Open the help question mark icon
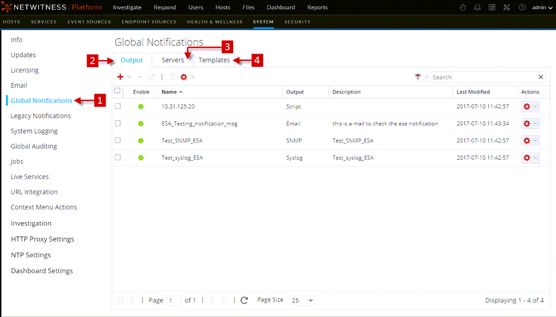This screenshot has height=317, width=556. 522,7
